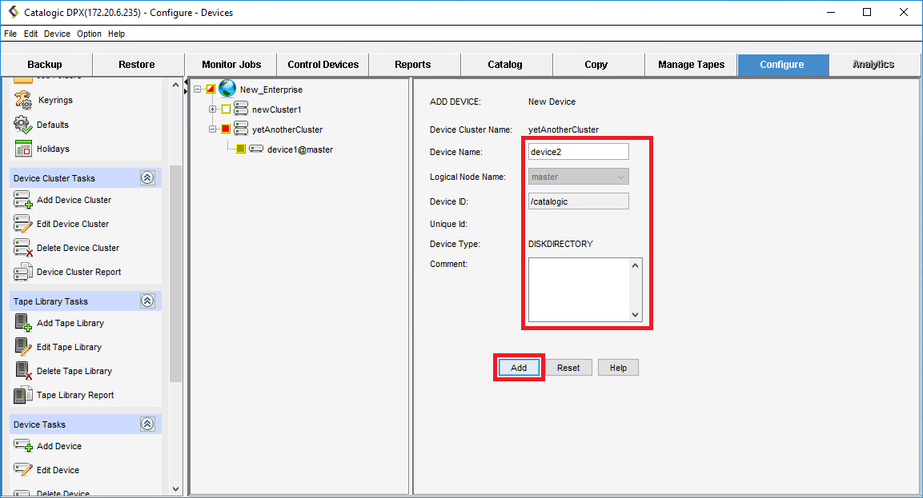Viewport: 923px width, 498px height.
Task: Expand the newCluster1 tree node
Action: point(212,110)
